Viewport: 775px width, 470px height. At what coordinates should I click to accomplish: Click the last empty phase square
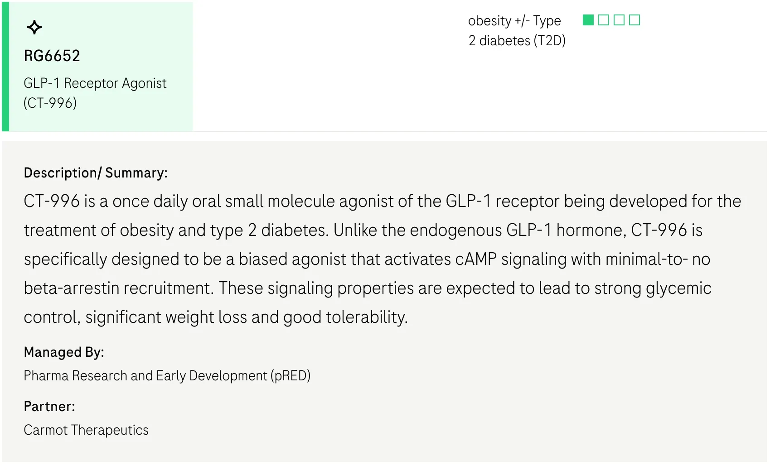(x=635, y=20)
